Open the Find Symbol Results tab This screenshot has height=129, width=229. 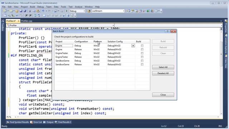click(x=18, y=122)
